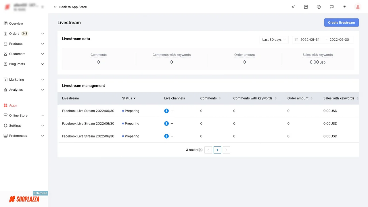
Task: Click the paper plane icon in top bar
Action: [293, 7]
